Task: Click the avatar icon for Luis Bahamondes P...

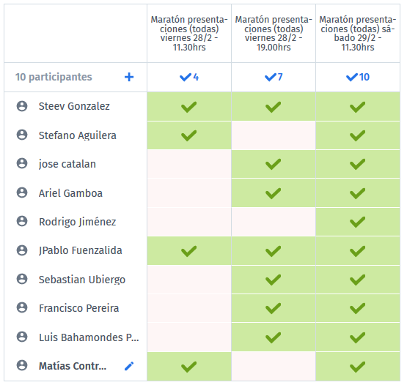Action: click(22, 337)
